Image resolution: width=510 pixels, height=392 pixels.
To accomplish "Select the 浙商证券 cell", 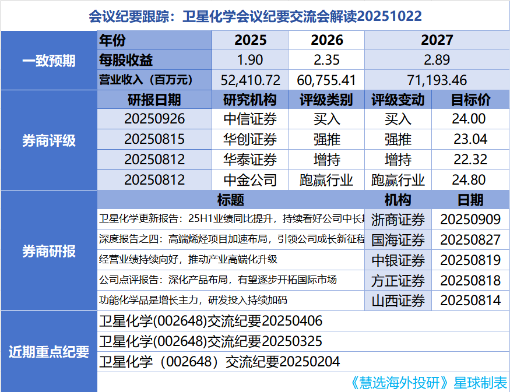I will (x=398, y=220).
